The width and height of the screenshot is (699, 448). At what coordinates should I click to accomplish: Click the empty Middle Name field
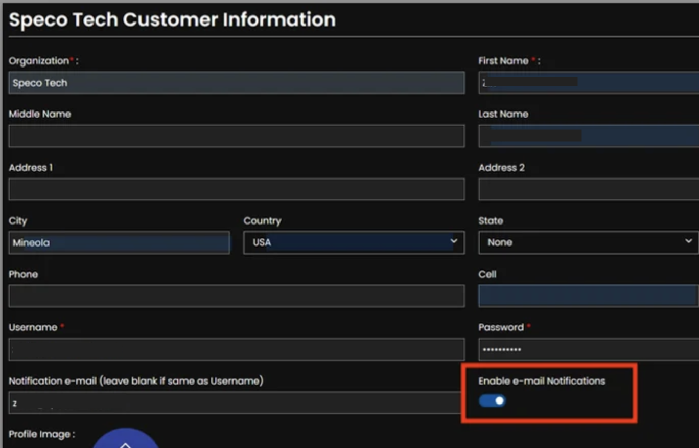point(237,136)
